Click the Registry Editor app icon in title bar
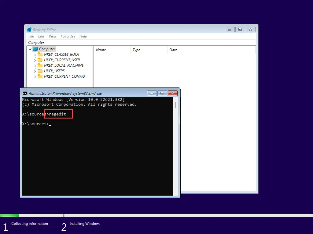This screenshot has width=313, height=234. (x=29, y=30)
